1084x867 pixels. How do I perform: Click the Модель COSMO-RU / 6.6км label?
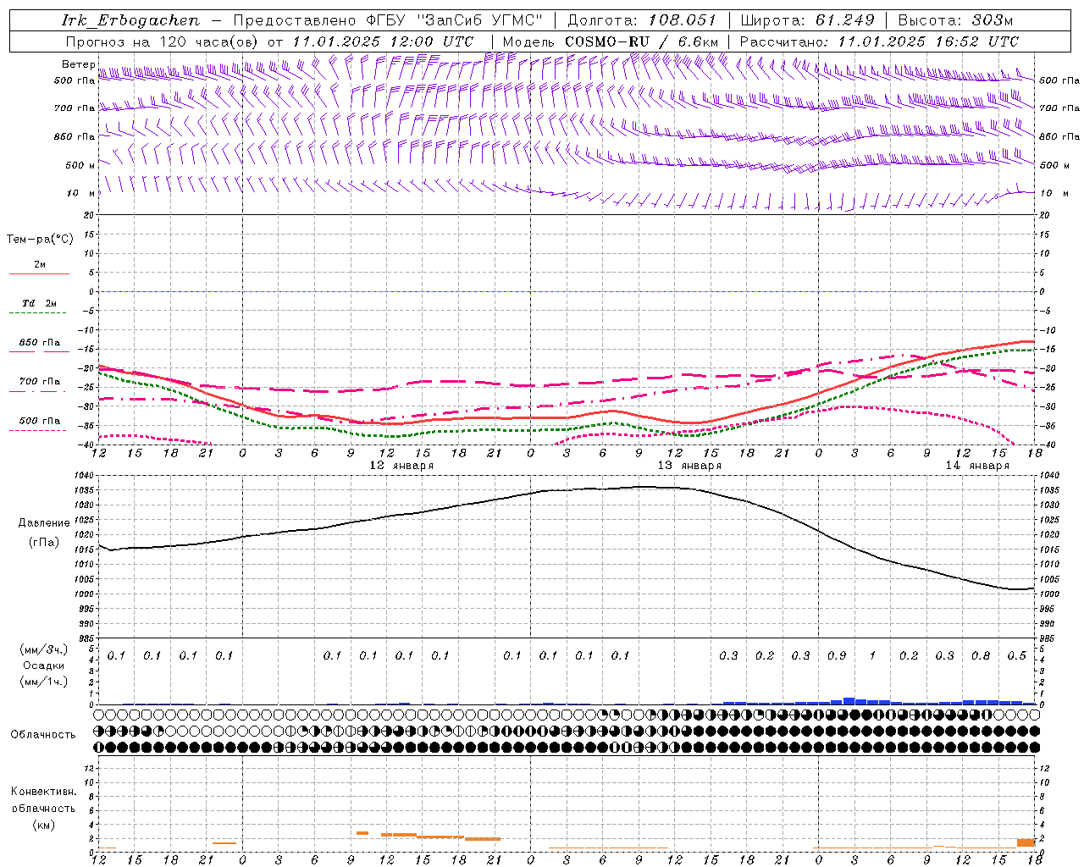[x=611, y=41]
